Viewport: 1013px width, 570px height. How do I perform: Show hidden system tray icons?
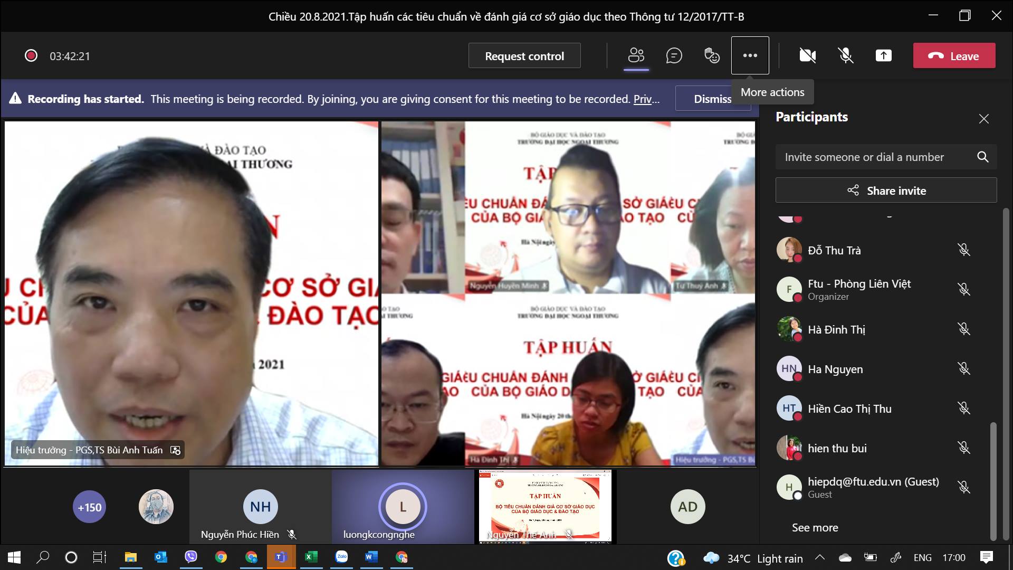820,557
